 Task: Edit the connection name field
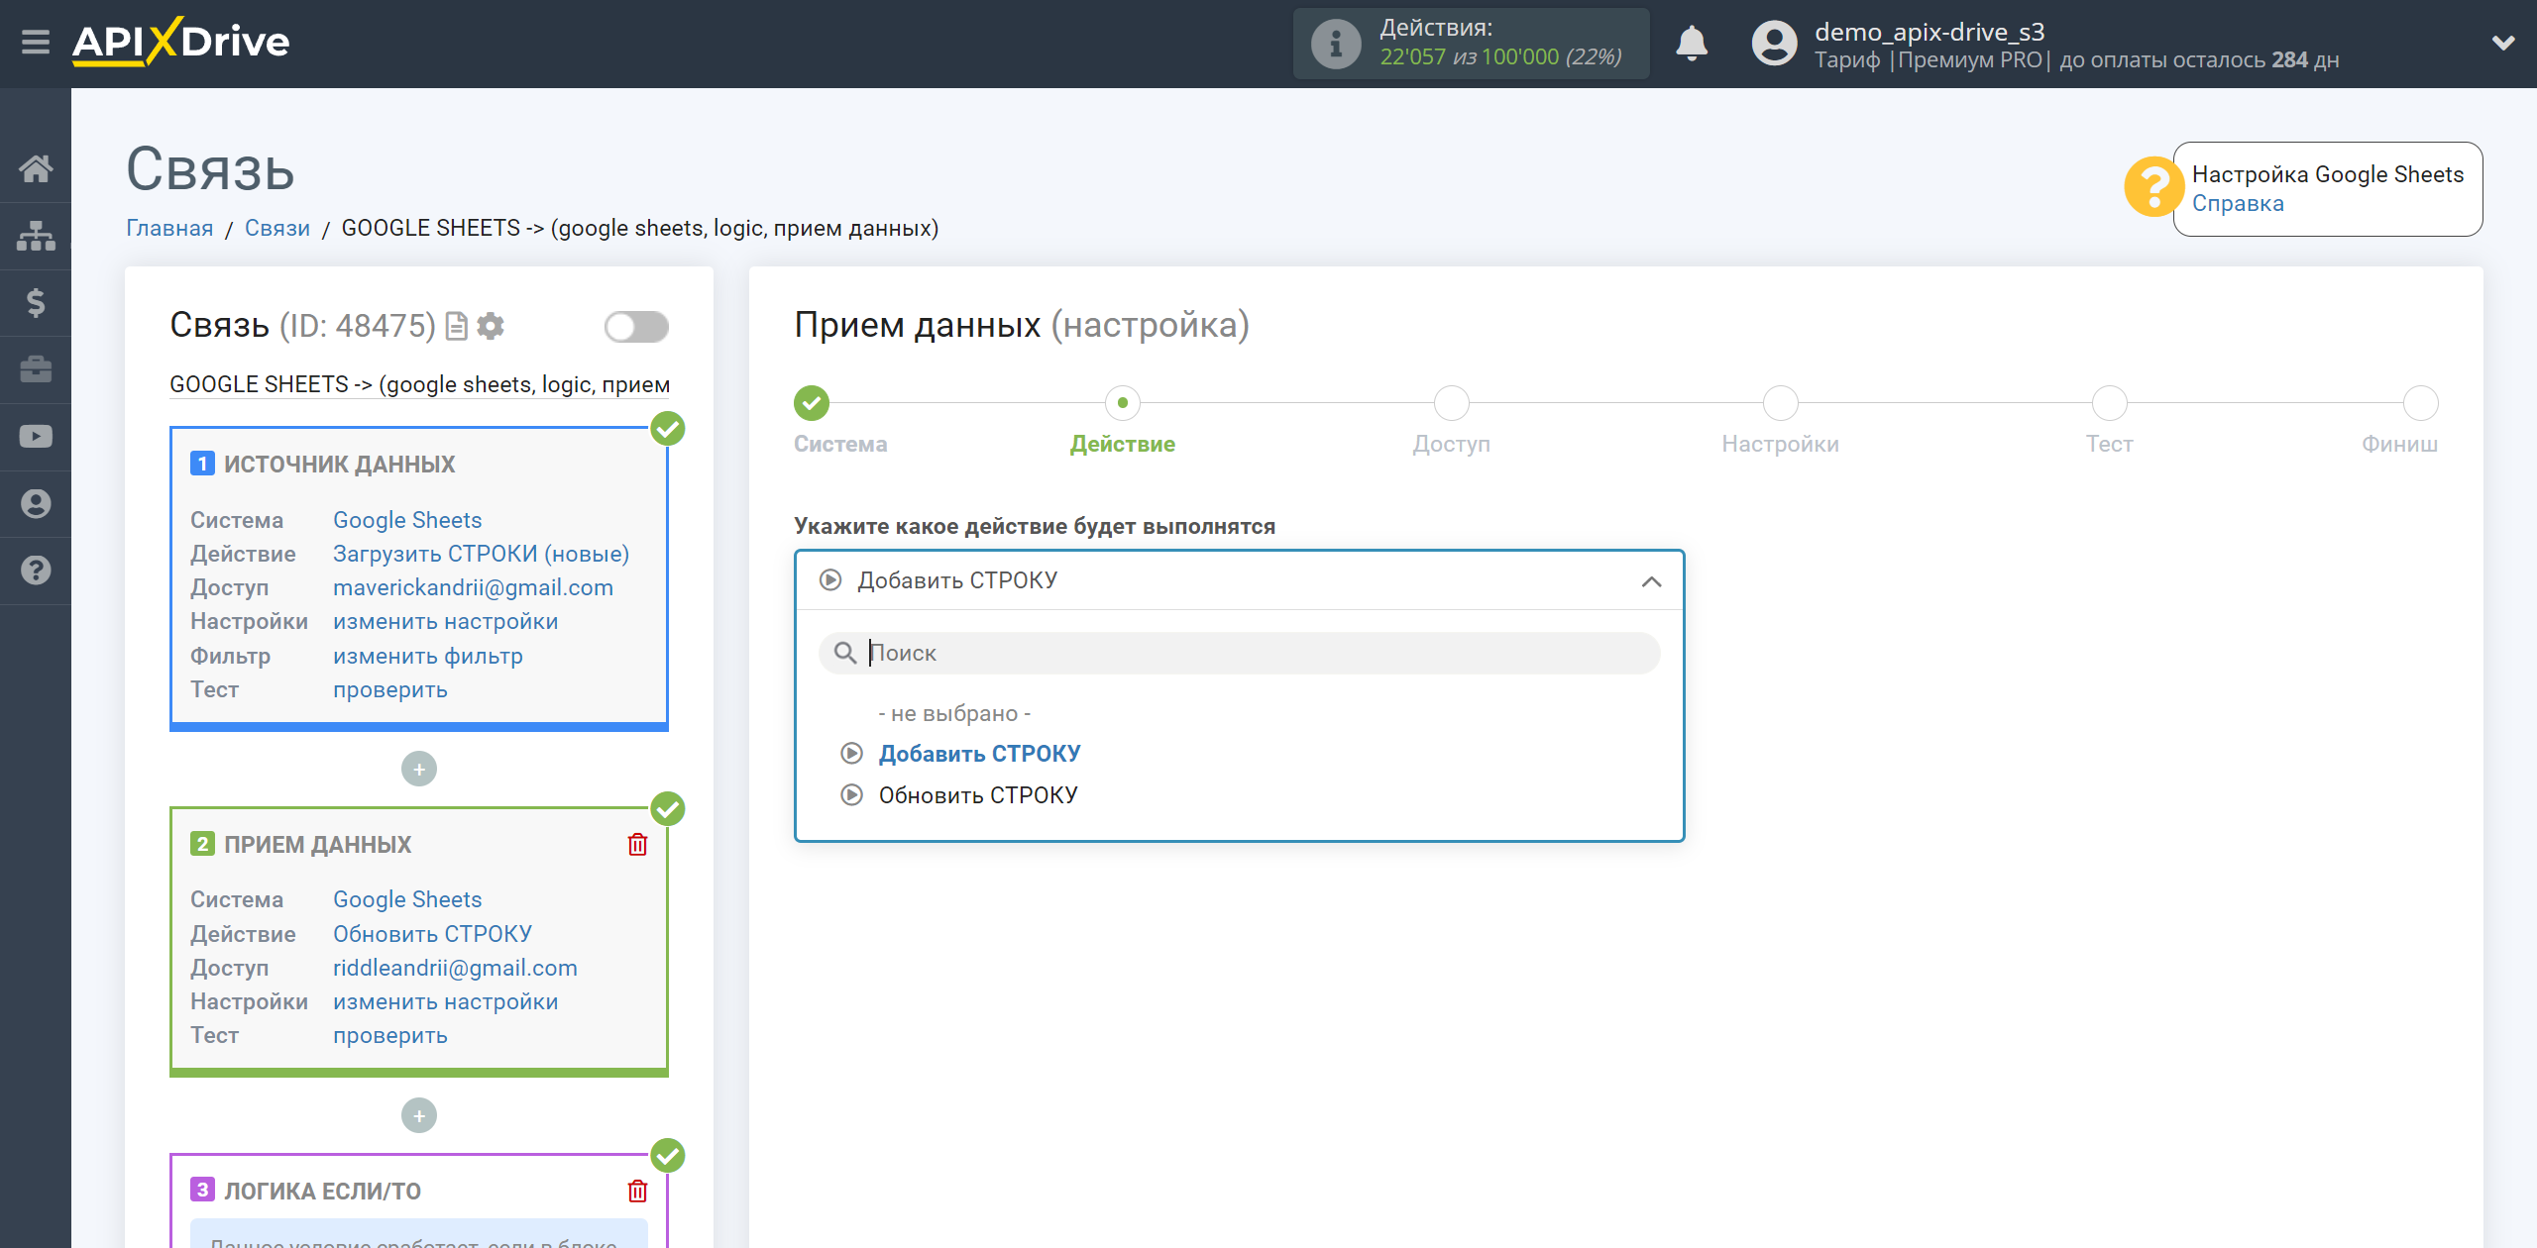tap(419, 384)
